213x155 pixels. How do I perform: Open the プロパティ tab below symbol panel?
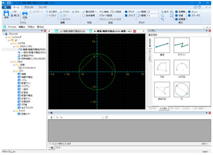tap(153, 108)
